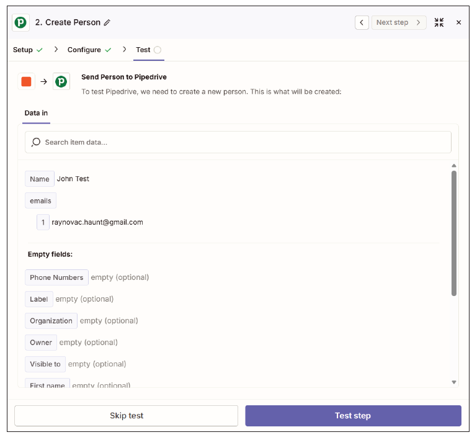This screenshot has width=472, height=445.
Task: Go to the previous step with the back arrow
Action: point(362,22)
